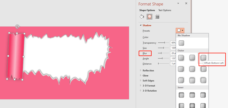
Task: Click the rotation handle above the selected shape
Action: pyautogui.click(x=17, y=27)
